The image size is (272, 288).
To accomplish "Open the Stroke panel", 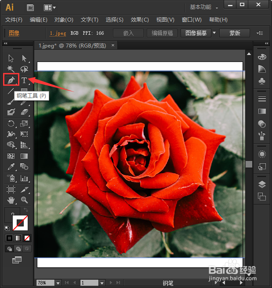I will pyautogui.click(x=262, y=99).
